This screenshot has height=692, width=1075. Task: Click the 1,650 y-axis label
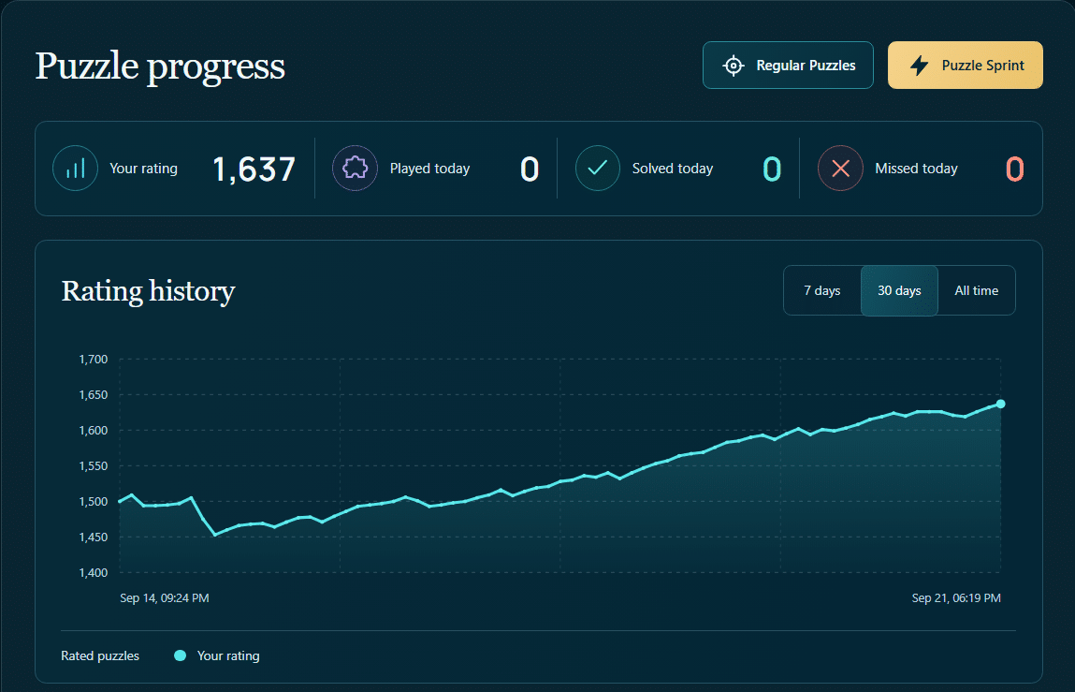click(94, 395)
